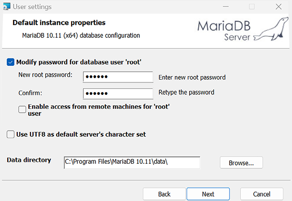Click the installer icon in the title bar
This screenshot has height=201, width=292.
coord(7,7)
